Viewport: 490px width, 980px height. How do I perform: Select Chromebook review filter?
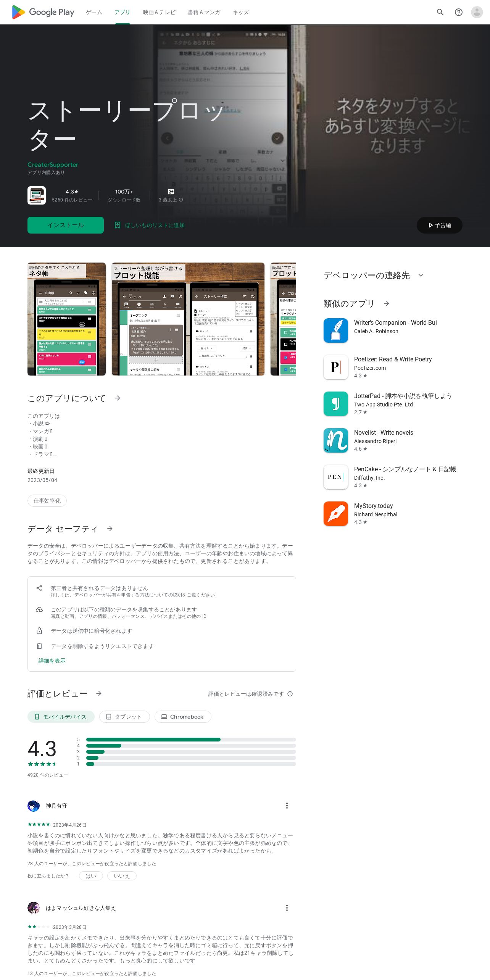click(x=183, y=717)
